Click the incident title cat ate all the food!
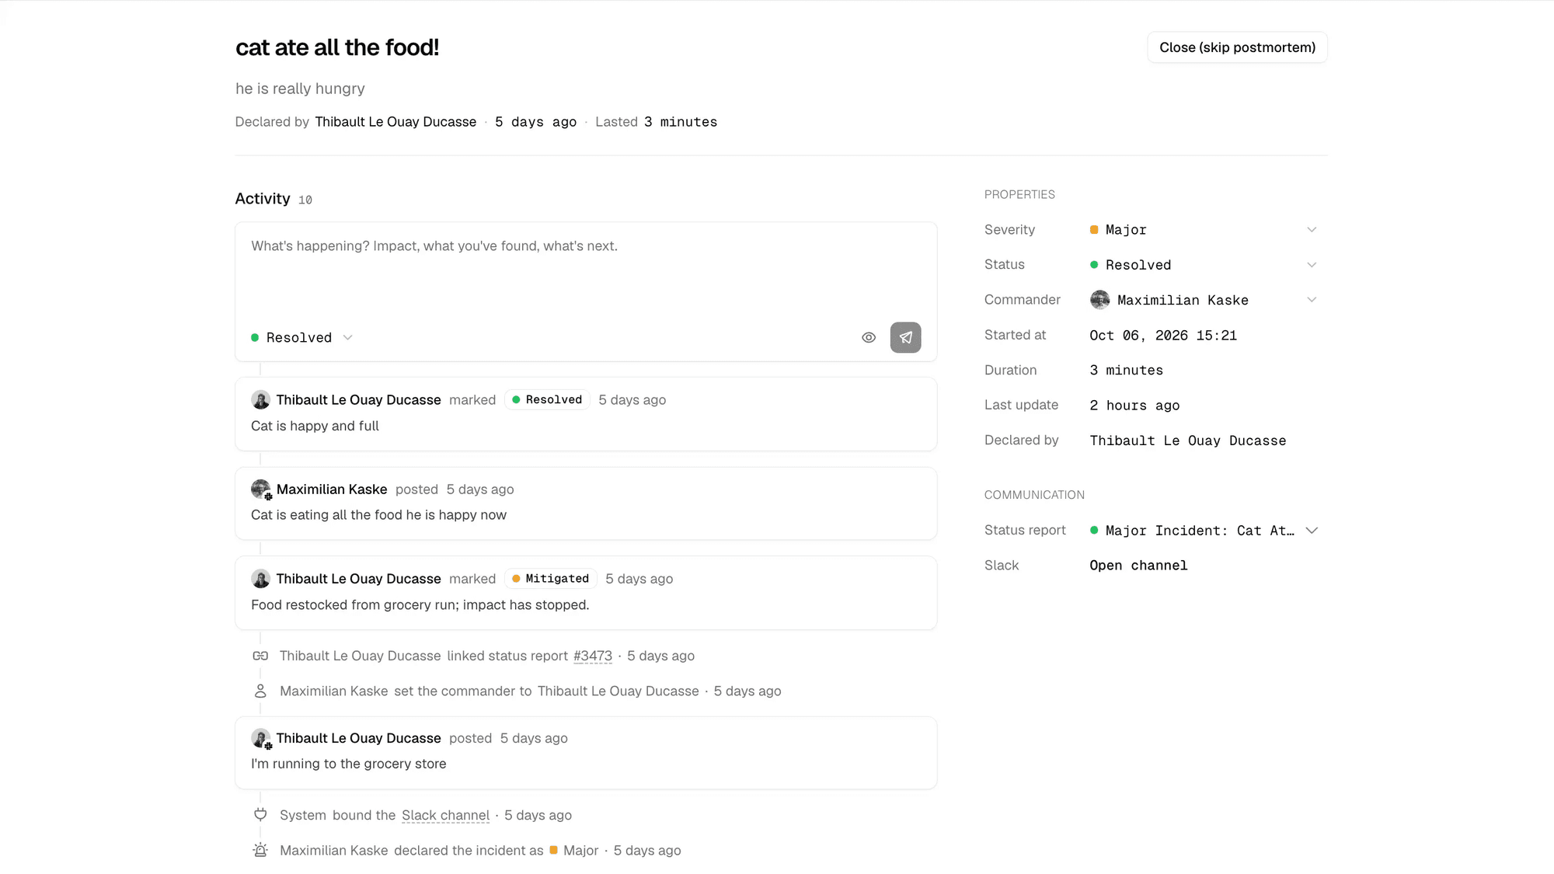 pyautogui.click(x=337, y=47)
